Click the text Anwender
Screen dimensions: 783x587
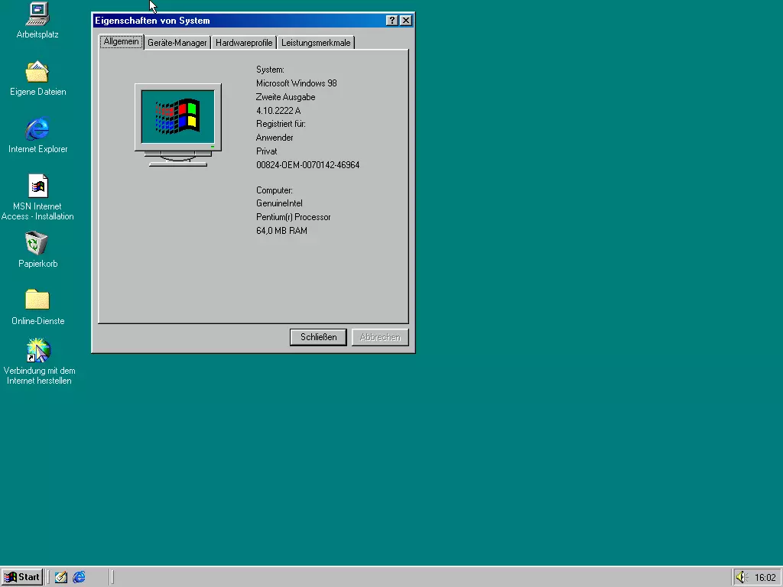[x=275, y=138]
